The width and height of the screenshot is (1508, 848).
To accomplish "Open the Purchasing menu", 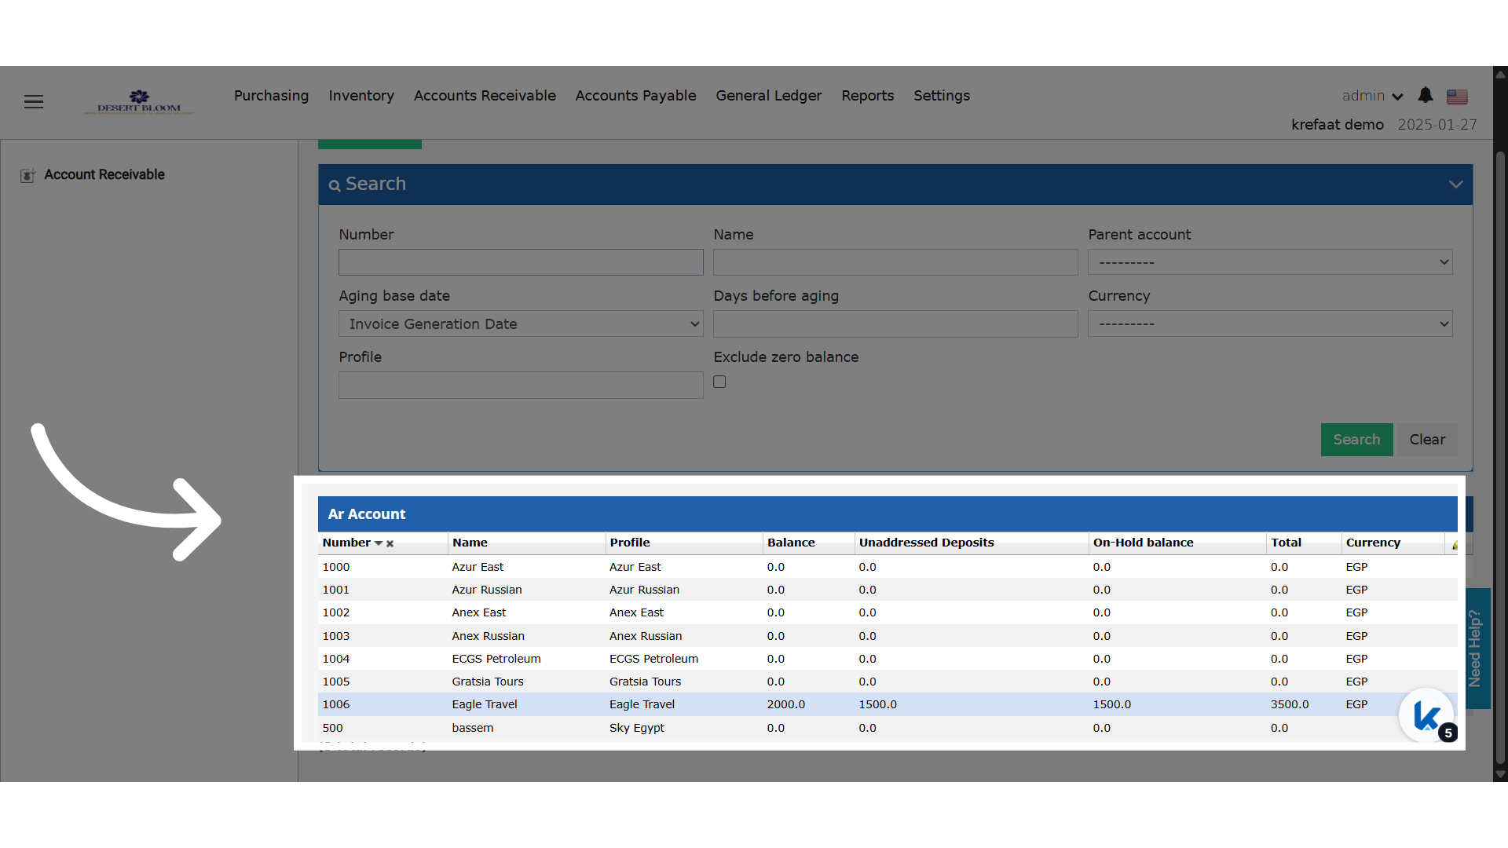I will 271,96.
